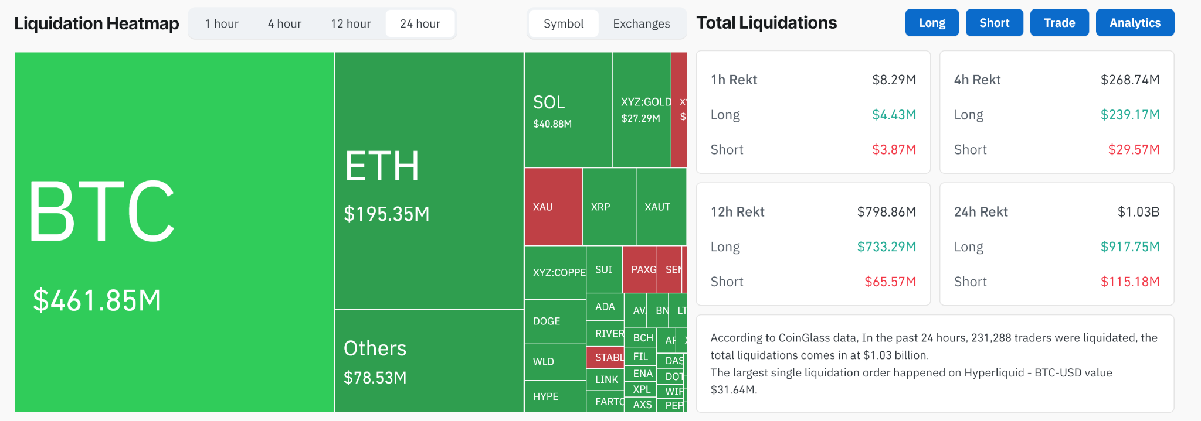Viewport: 1201px width, 421px height.
Task: Switch to the 4 hour timeframe
Action: point(284,24)
